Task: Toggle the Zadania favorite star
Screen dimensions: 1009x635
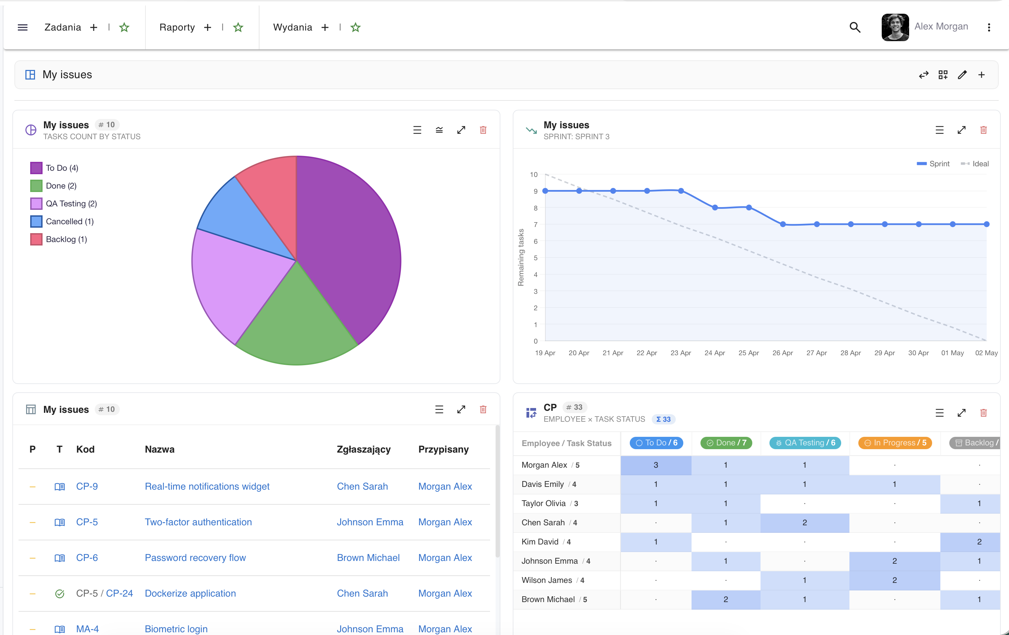Action: [x=124, y=28]
